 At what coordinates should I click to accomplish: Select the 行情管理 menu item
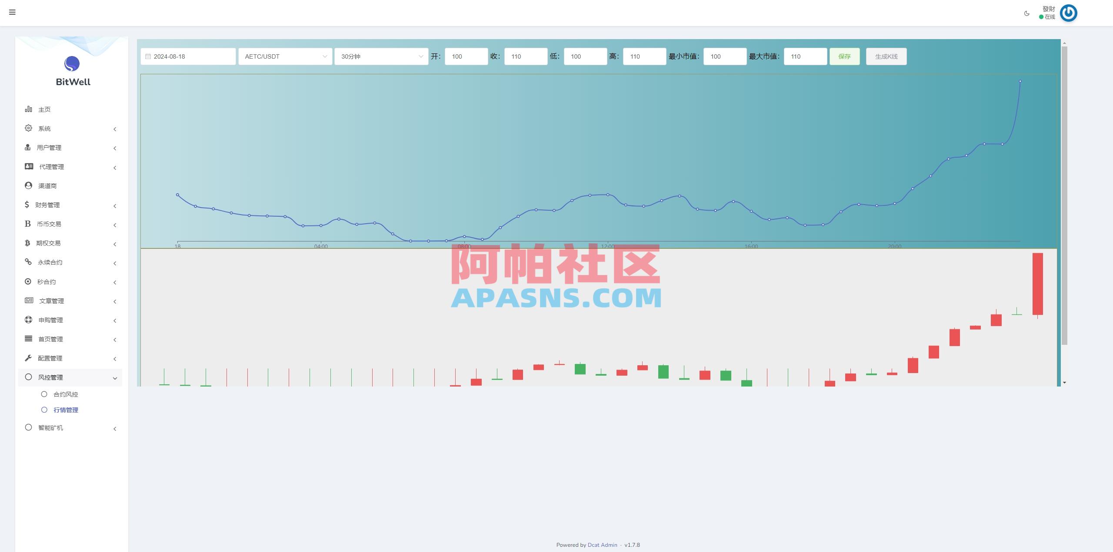(x=66, y=410)
